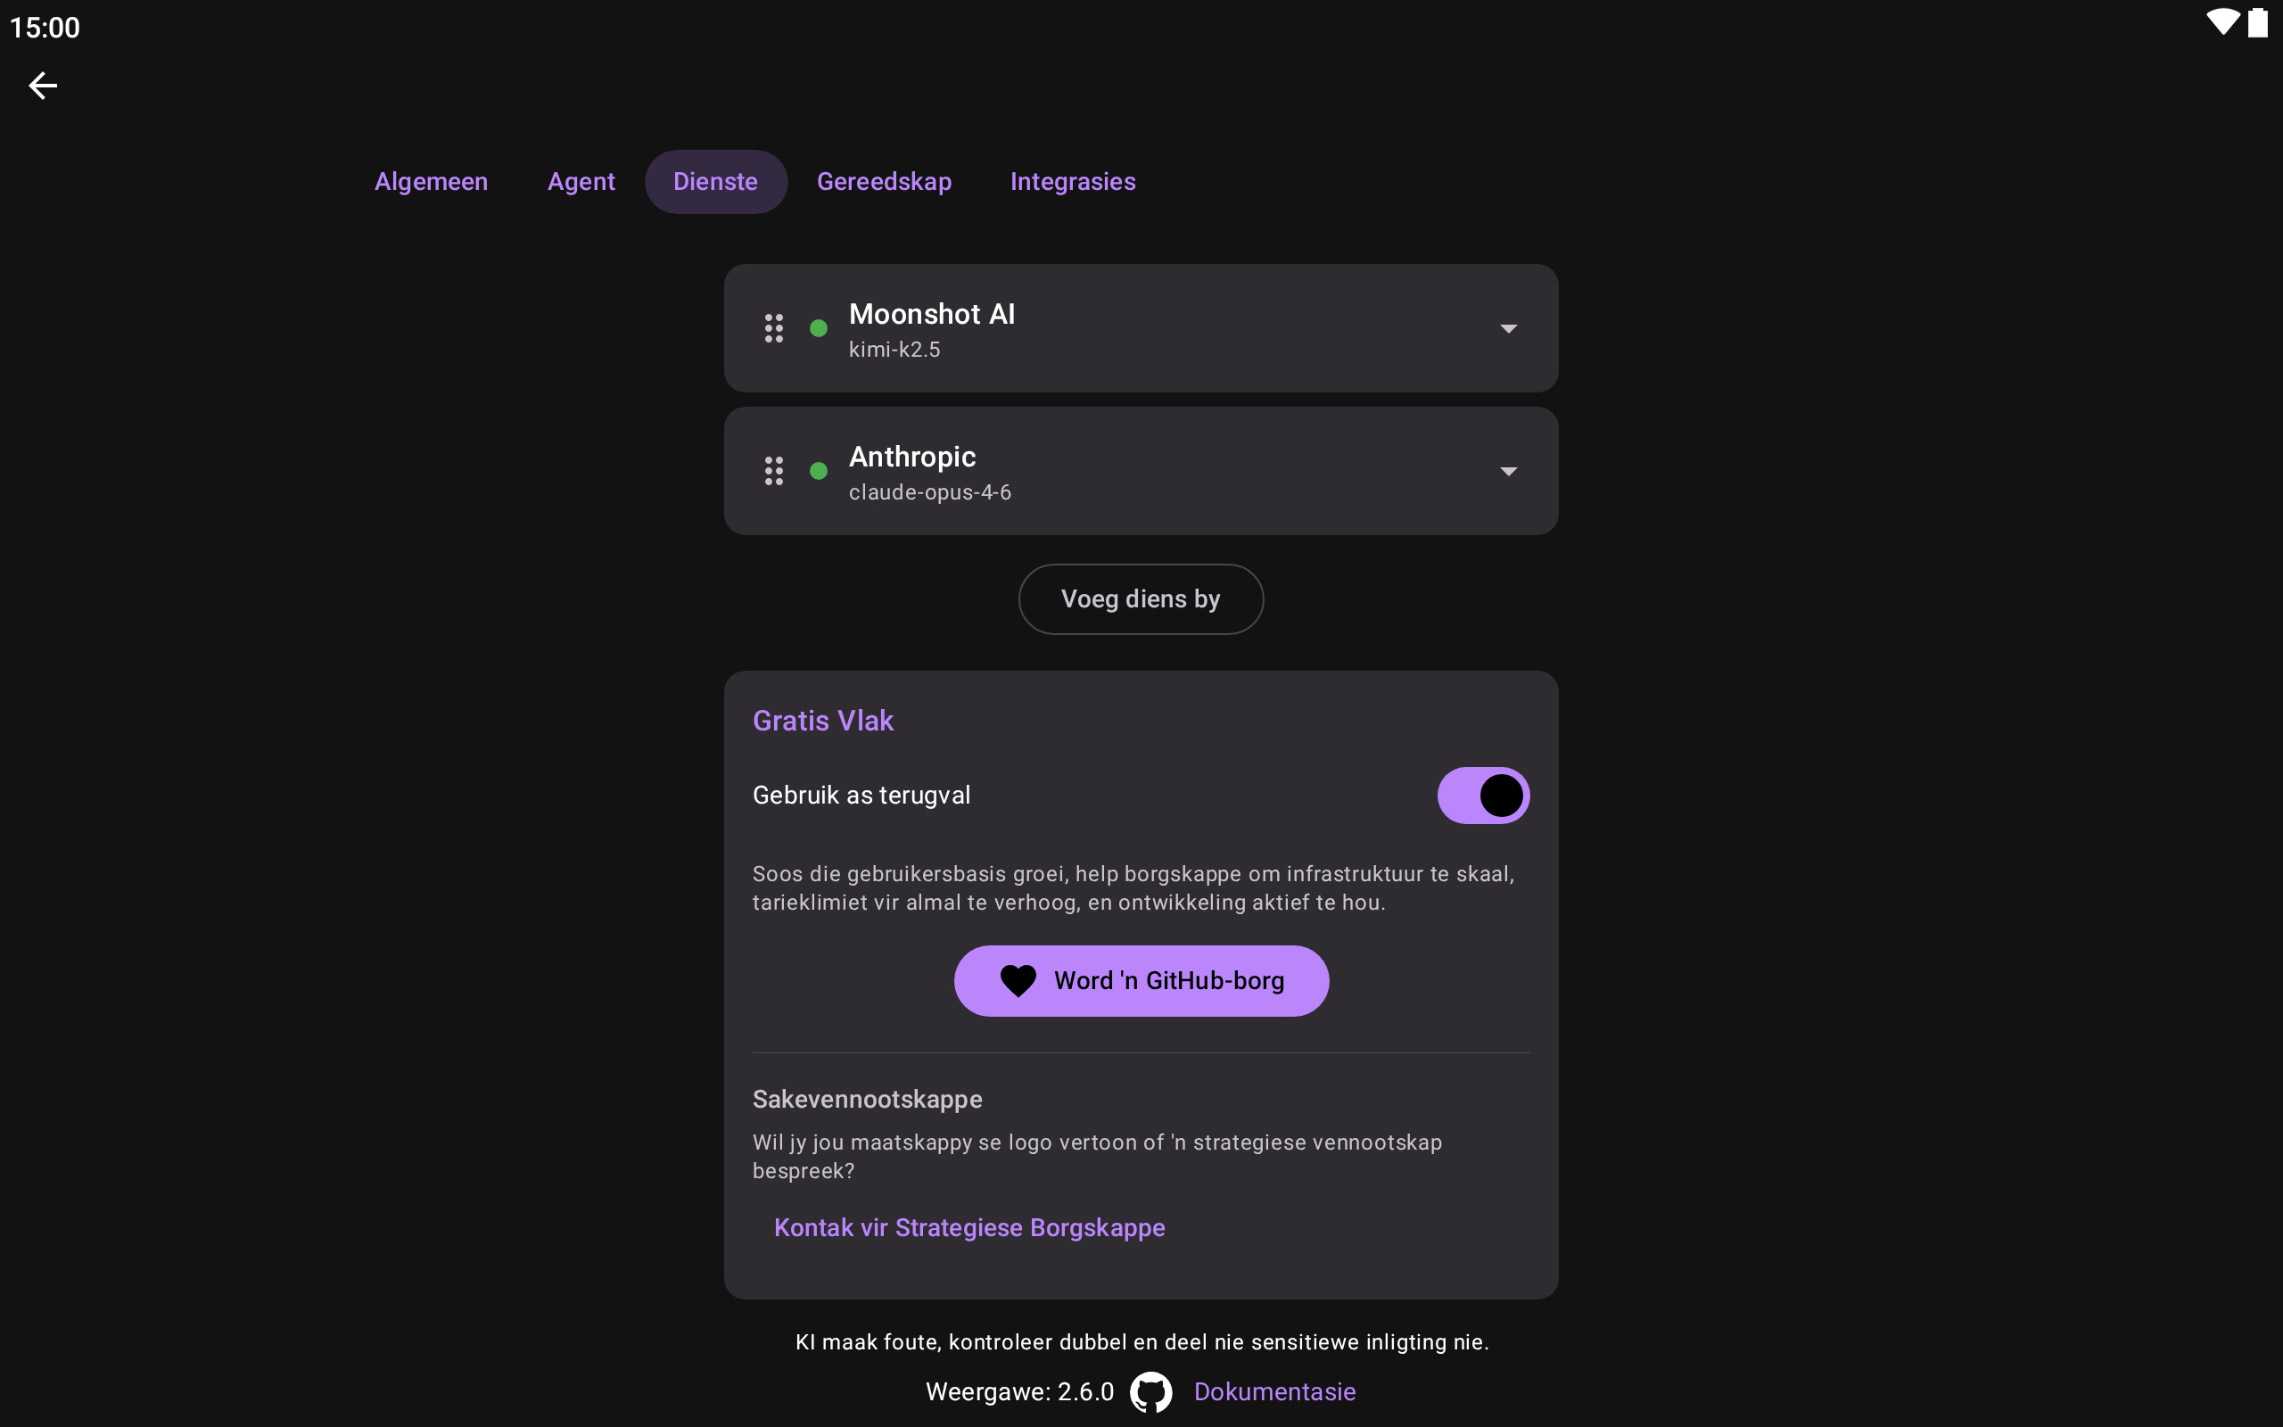
Task: Open the GitHub logo icon
Action: 1151,1392
